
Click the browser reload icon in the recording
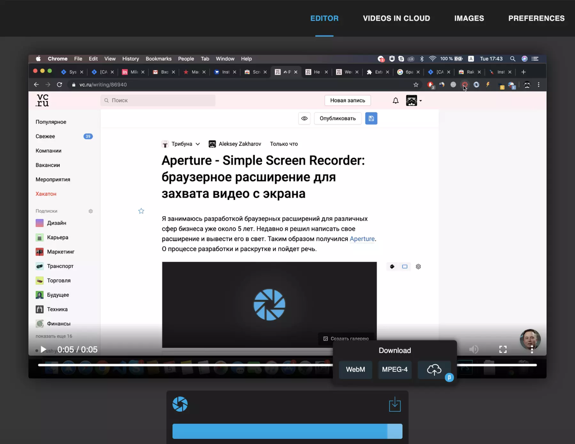coord(59,85)
